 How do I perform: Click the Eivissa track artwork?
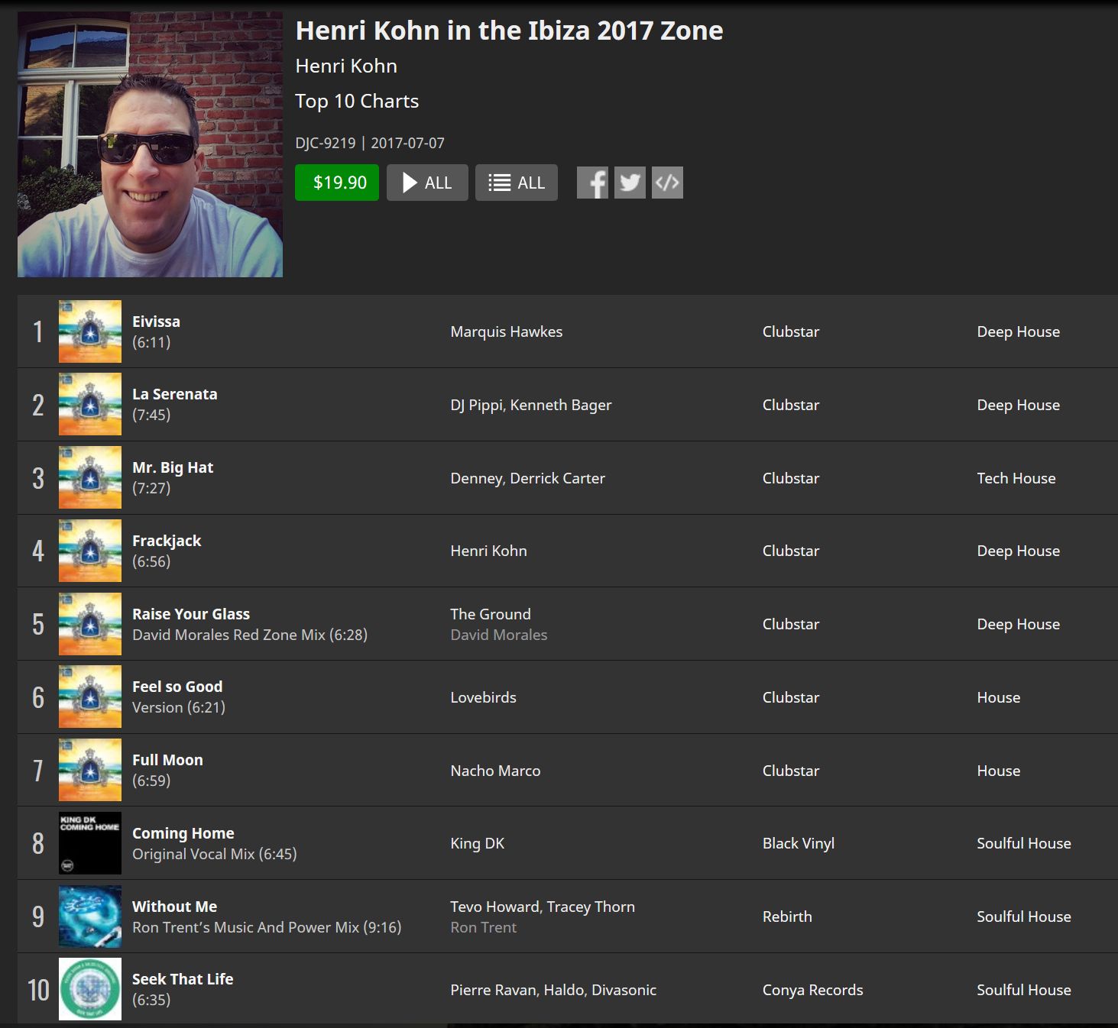[90, 331]
